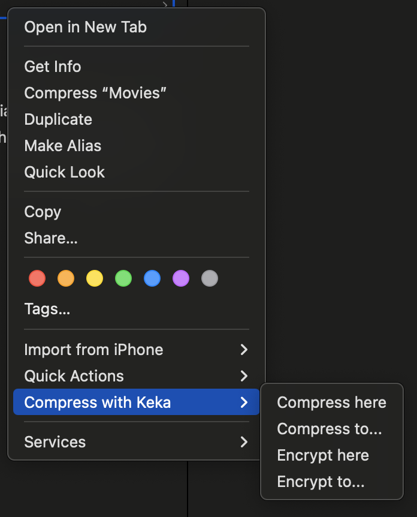Apply the blue color tag
Viewport: 417px width, 517px height.
coord(152,278)
